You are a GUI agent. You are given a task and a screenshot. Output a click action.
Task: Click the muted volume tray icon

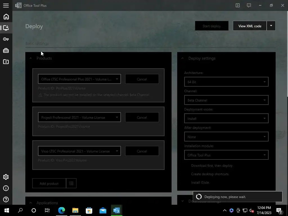coord(251,210)
